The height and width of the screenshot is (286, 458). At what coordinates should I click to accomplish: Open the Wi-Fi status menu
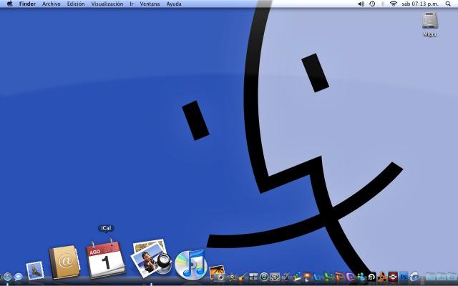pos(394,4)
